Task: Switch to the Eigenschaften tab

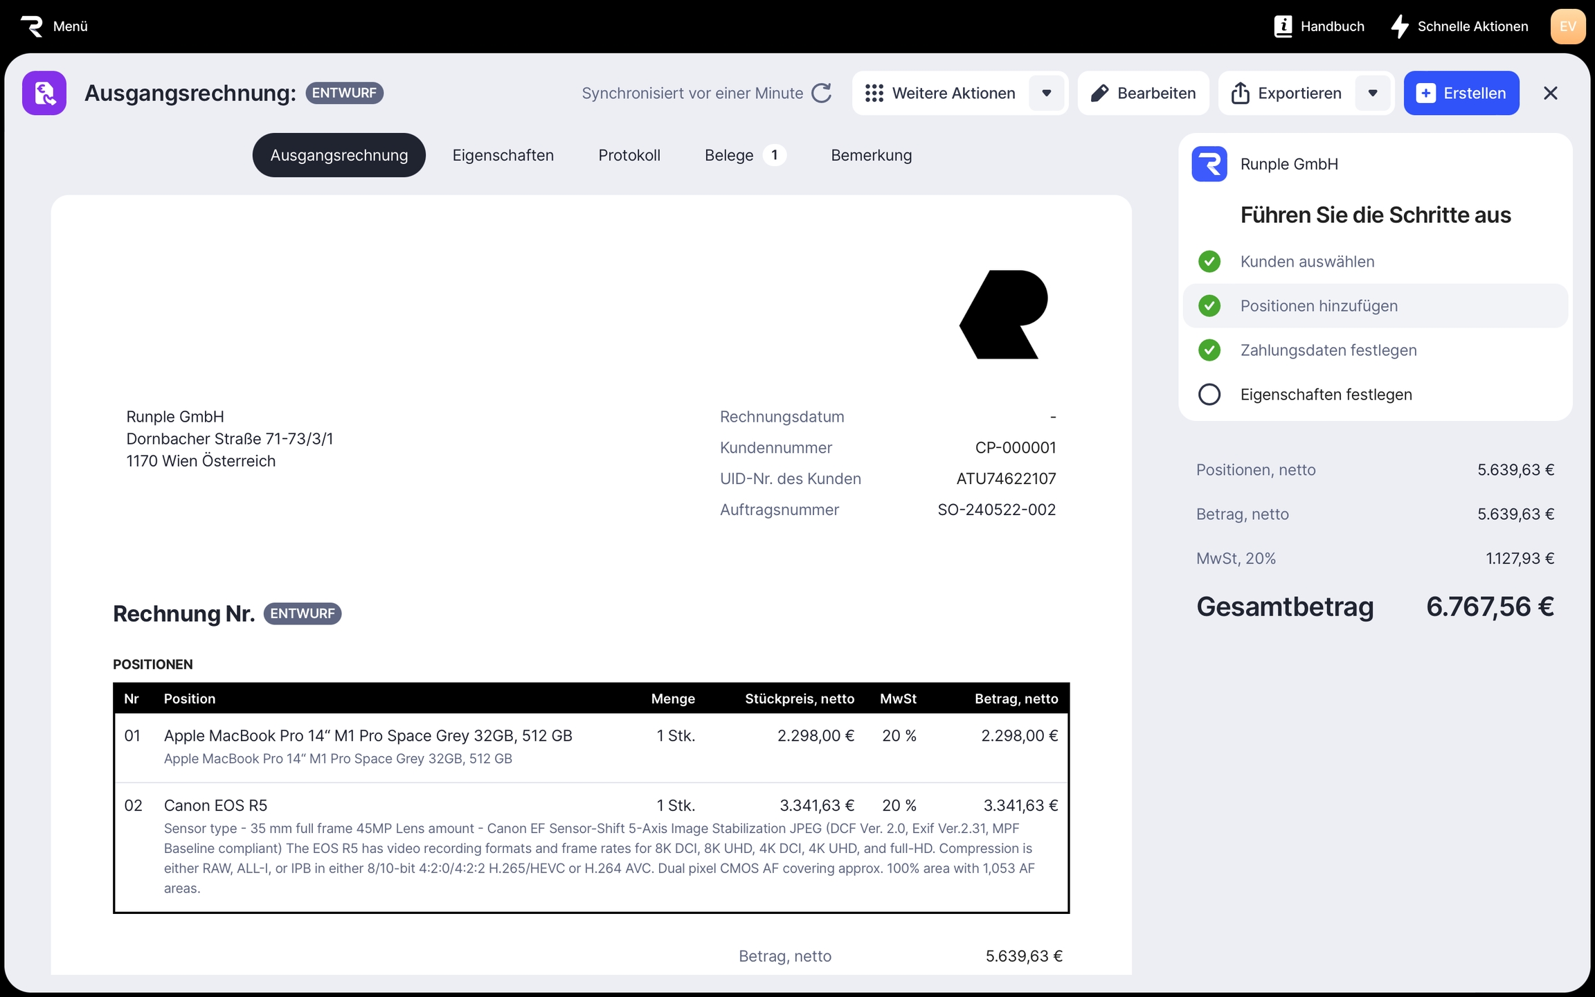Action: click(503, 155)
